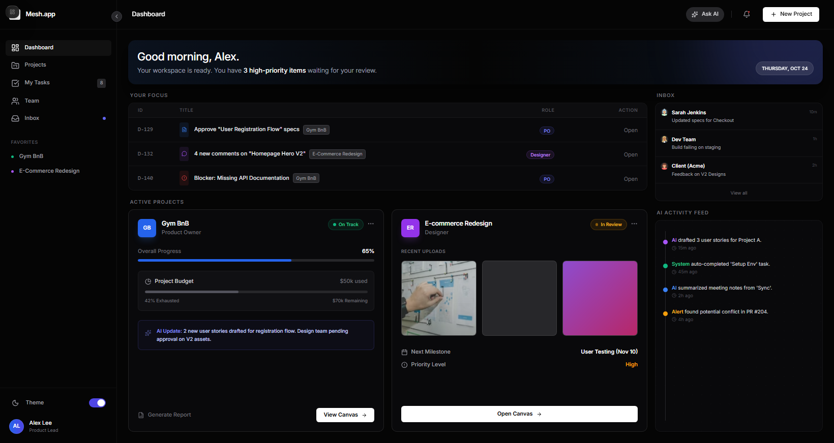Image resolution: width=834 pixels, height=443 pixels.
Task: Click the Gym BnB overall progress bar
Action: pyautogui.click(x=256, y=260)
